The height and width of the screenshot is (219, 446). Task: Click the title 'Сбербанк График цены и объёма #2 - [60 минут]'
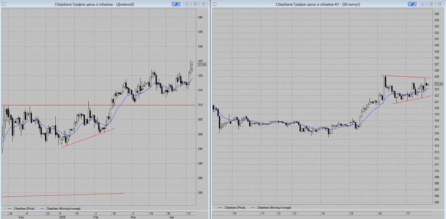click(318, 4)
